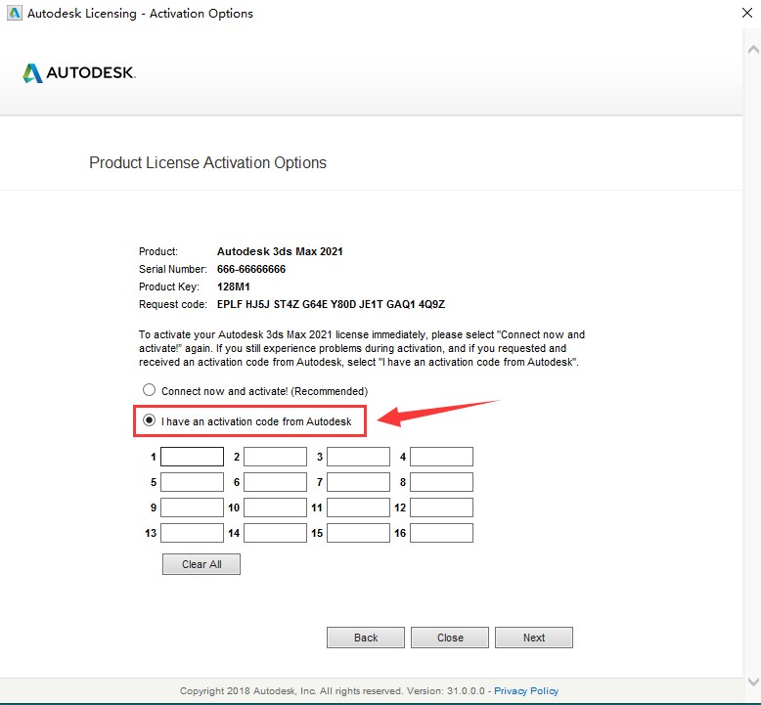Click activation code field 2
Image resolution: width=761 pixels, height=705 pixels.
(x=275, y=457)
